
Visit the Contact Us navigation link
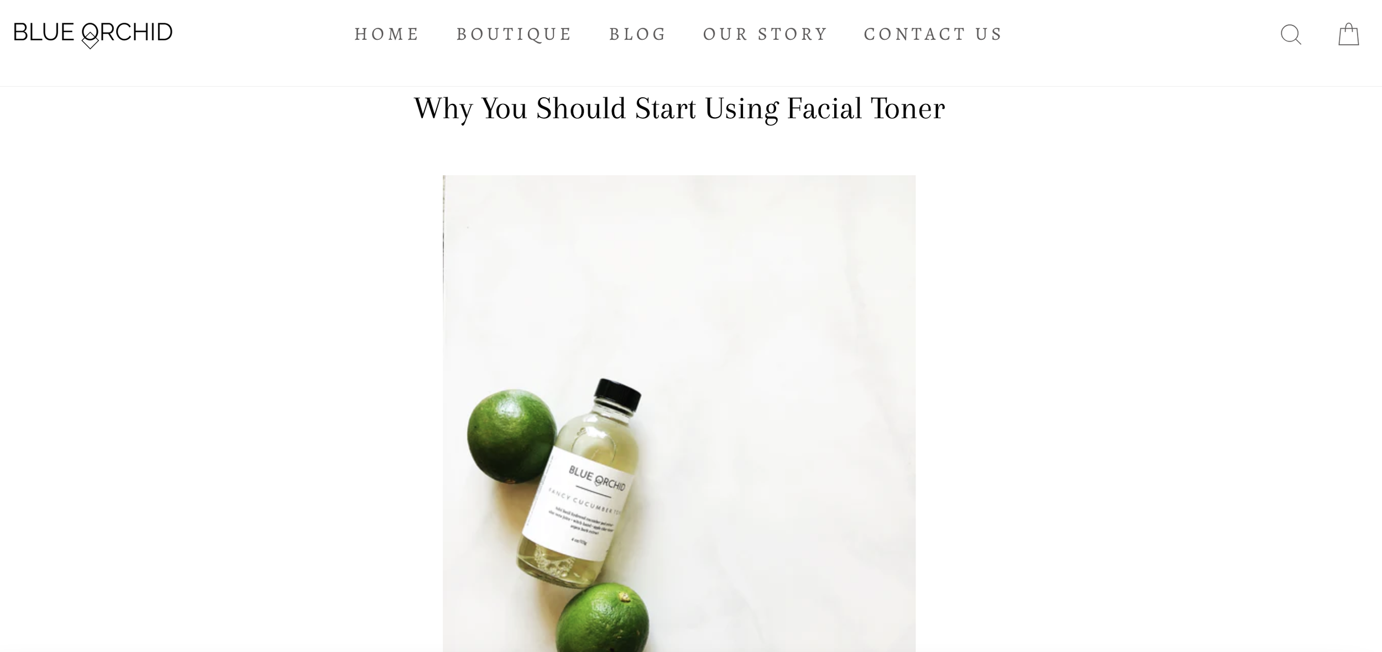coord(933,34)
